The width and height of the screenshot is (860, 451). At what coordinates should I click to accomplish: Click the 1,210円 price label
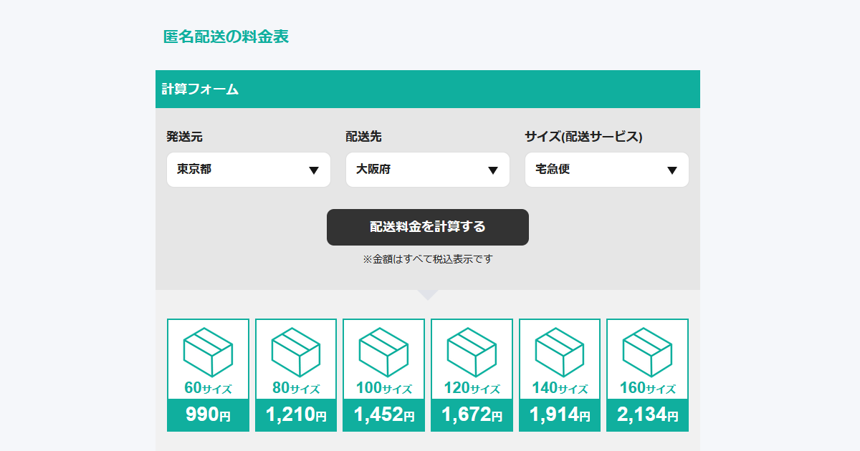click(x=295, y=414)
